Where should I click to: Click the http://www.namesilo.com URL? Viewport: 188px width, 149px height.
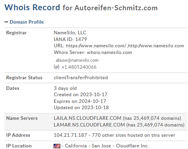156,46
